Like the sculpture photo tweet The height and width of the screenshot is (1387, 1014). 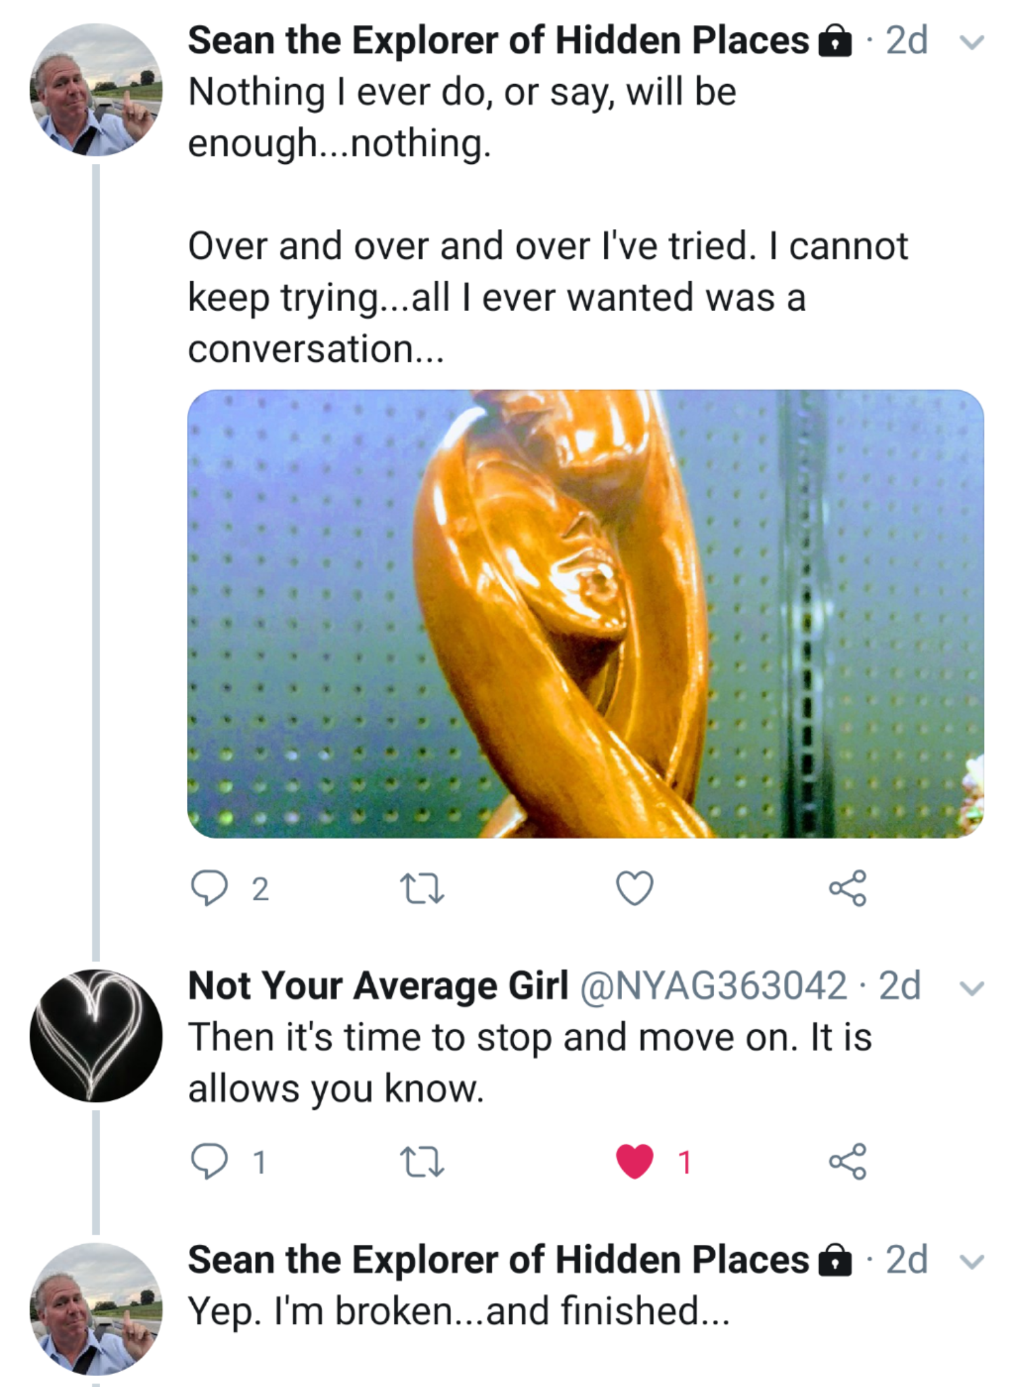pyautogui.click(x=634, y=888)
